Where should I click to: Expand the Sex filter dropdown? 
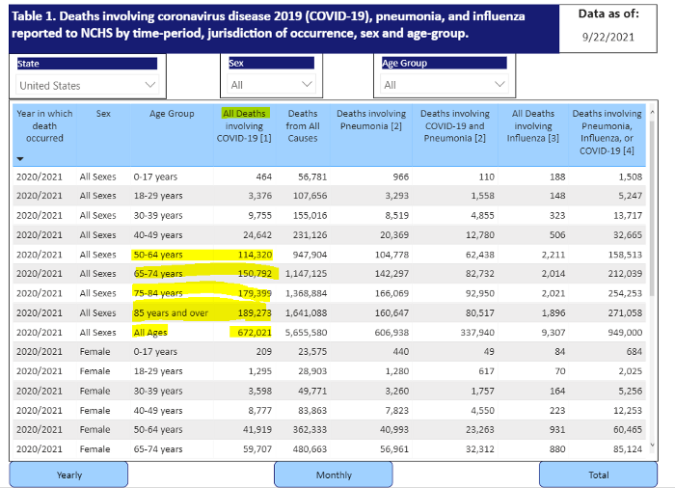[271, 85]
